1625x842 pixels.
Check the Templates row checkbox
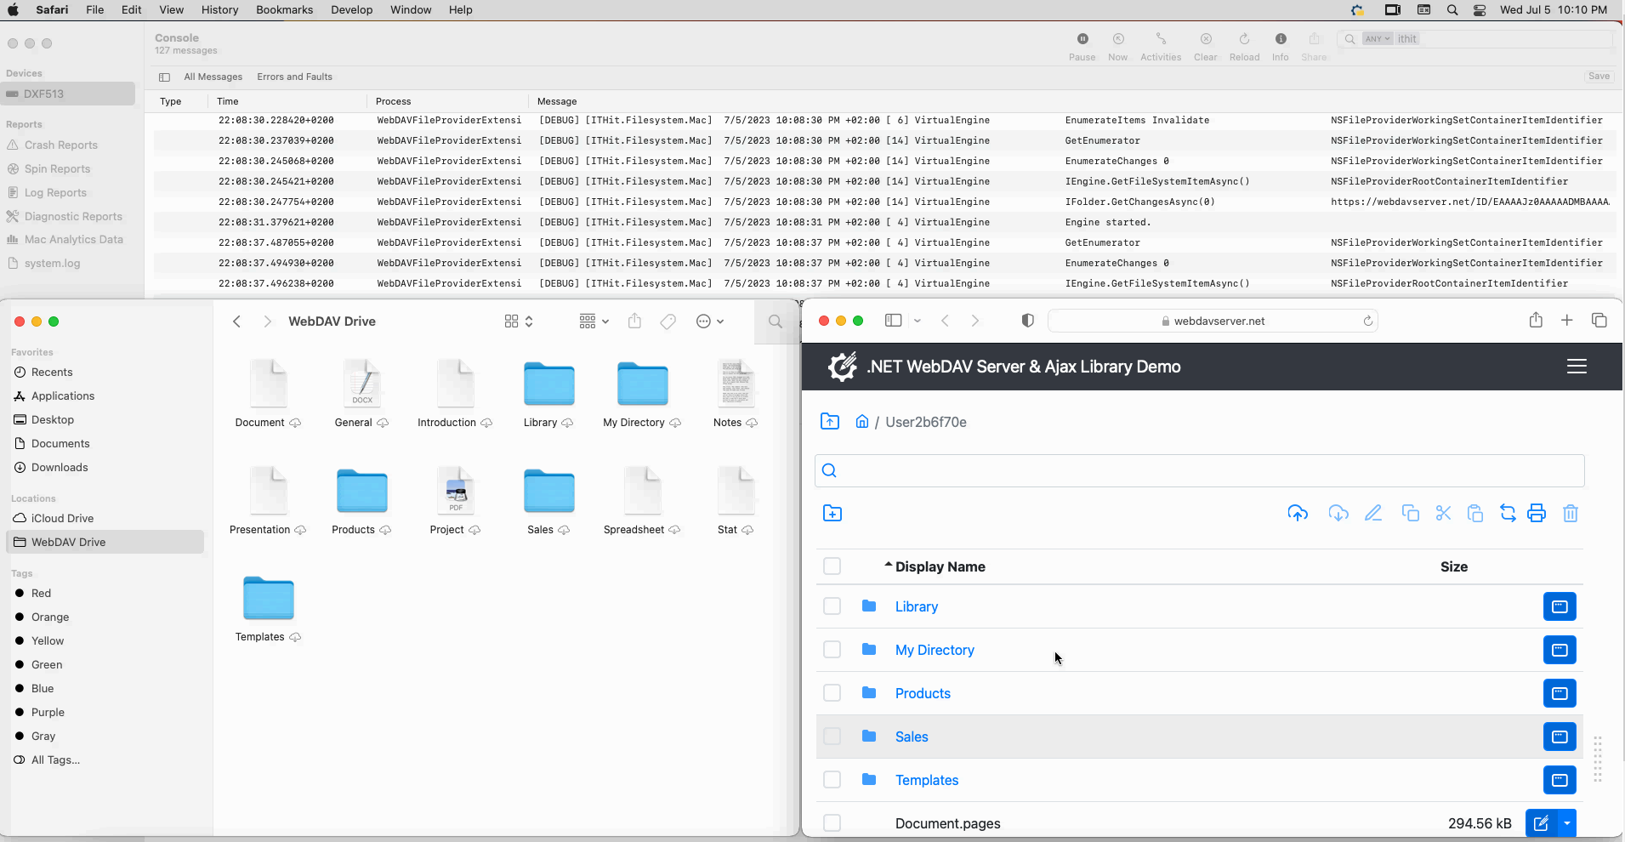pyautogui.click(x=832, y=780)
